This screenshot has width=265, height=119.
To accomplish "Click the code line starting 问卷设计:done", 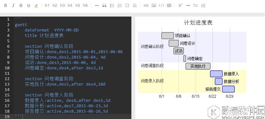I will coord(65,57).
